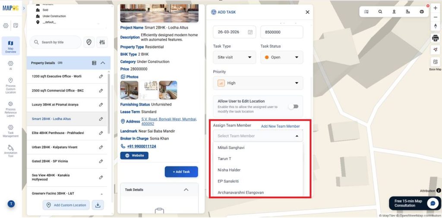Click the search magnifier in map toolbar

380,12
